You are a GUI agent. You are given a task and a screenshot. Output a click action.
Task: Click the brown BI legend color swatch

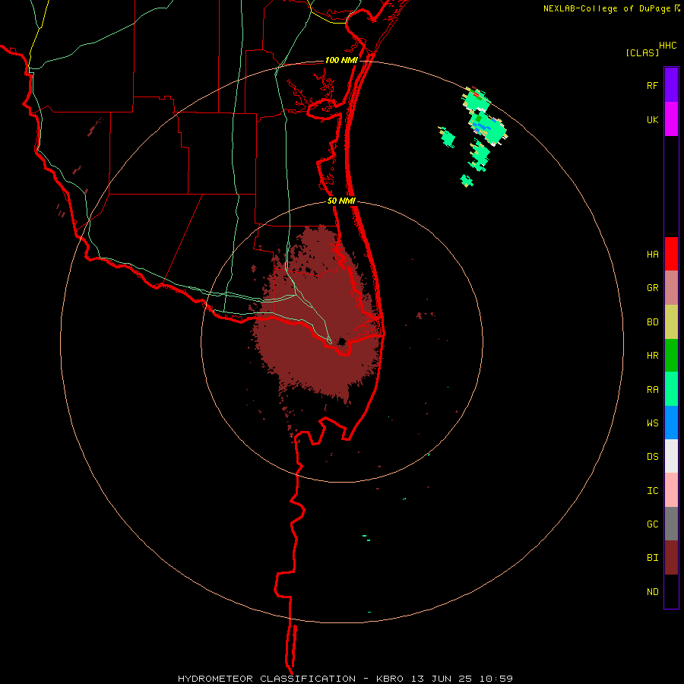click(671, 558)
